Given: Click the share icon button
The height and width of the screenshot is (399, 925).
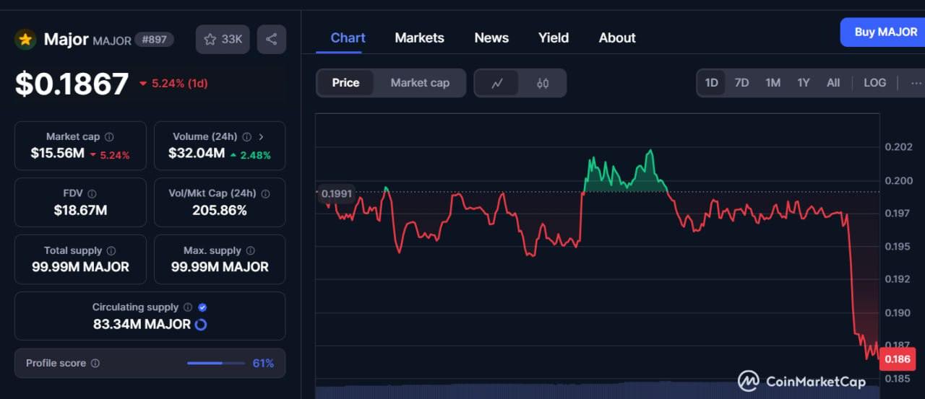Looking at the screenshot, I should (x=272, y=40).
